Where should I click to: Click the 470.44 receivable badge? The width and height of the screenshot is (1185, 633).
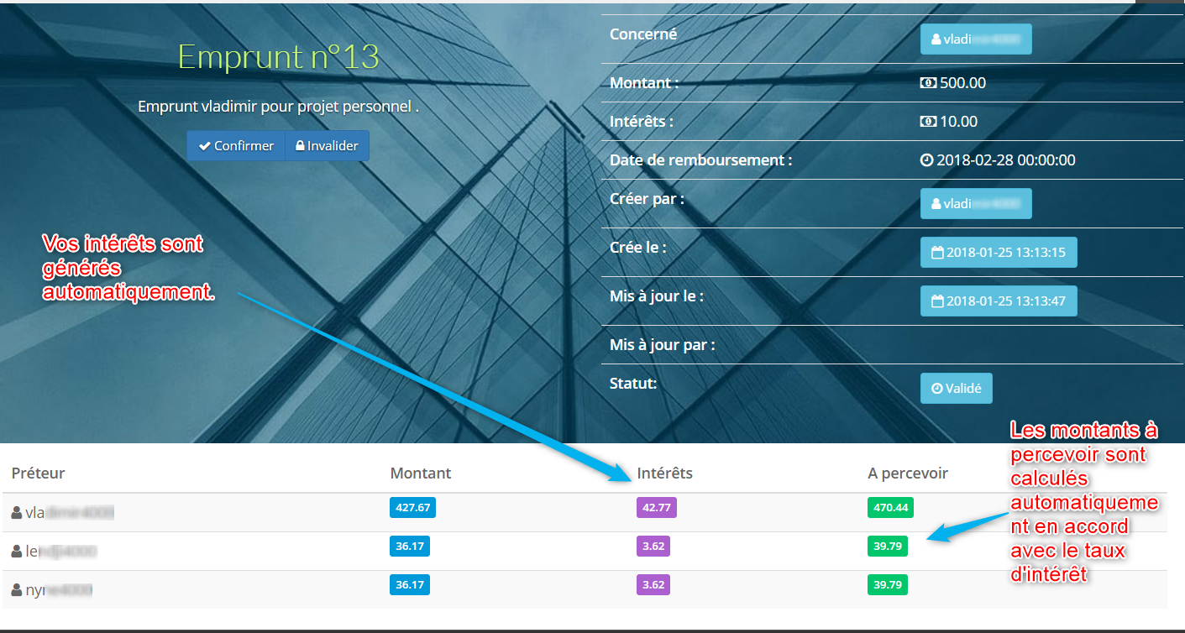(890, 507)
